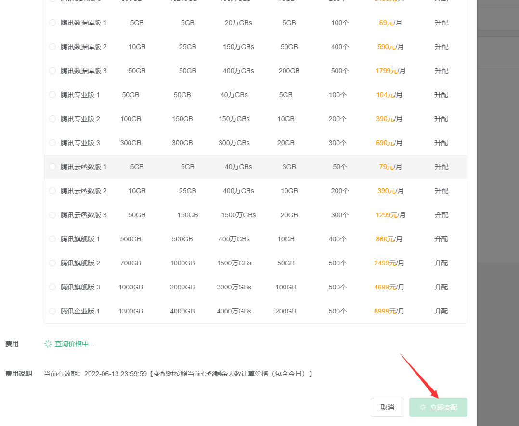519x426 pixels.
Task: Click 升配 in the 590元/月 row
Action: coord(441,47)
